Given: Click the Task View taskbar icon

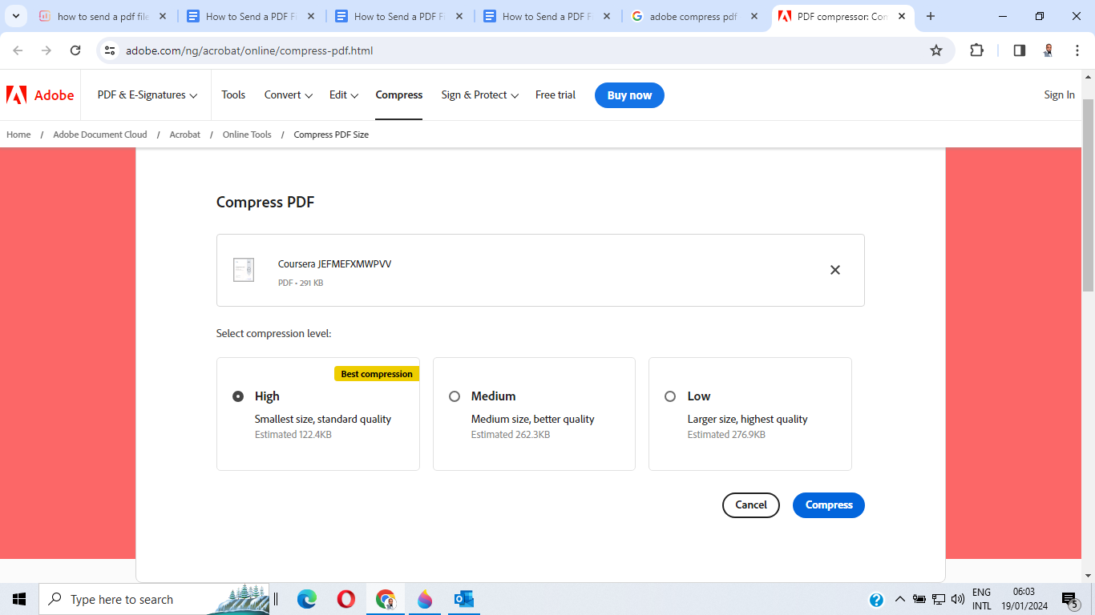Looking at the screenshot, I should point(276,599).
